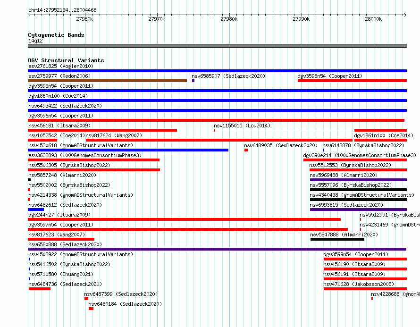
Task: Select the small red nsv6480184 bar
Action: 91,309
